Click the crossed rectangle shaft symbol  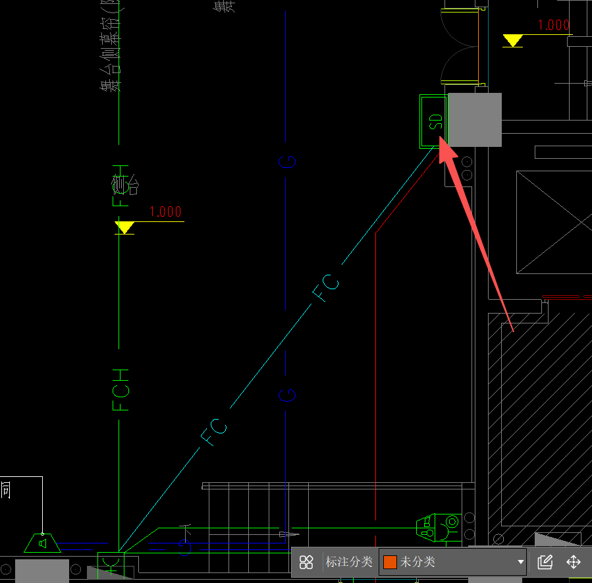click(x=554, y=223)
